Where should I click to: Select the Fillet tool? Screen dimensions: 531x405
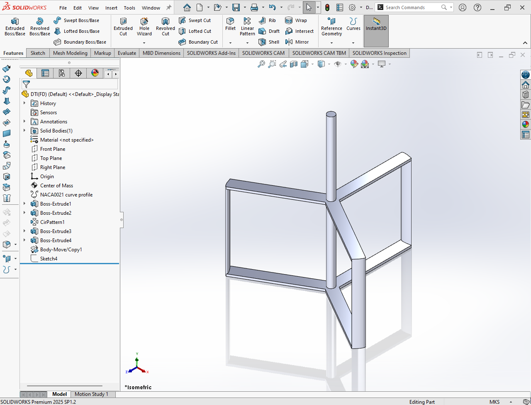[230, 24]
